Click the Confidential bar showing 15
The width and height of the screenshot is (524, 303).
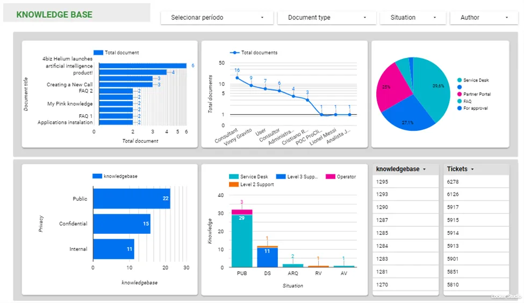coord(121,224)
